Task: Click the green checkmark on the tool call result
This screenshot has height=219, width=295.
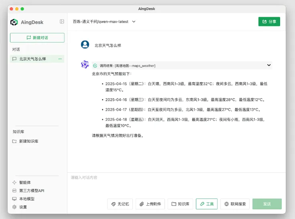Action: [95, 66]
